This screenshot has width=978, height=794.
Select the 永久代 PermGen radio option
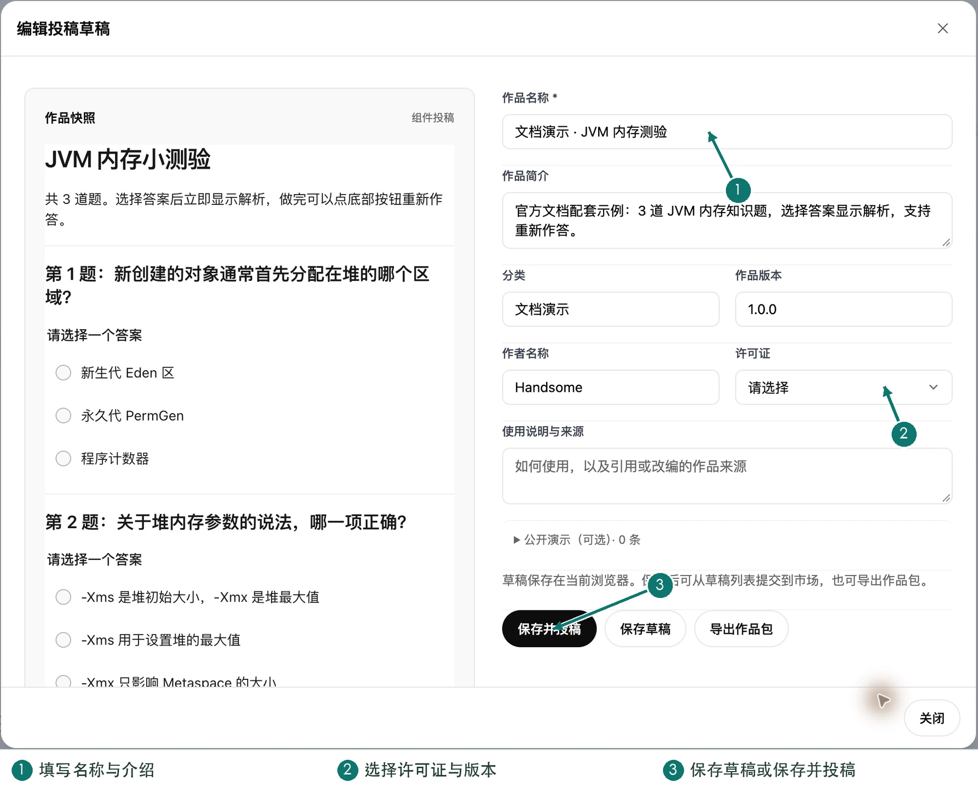tap(64, 416)
